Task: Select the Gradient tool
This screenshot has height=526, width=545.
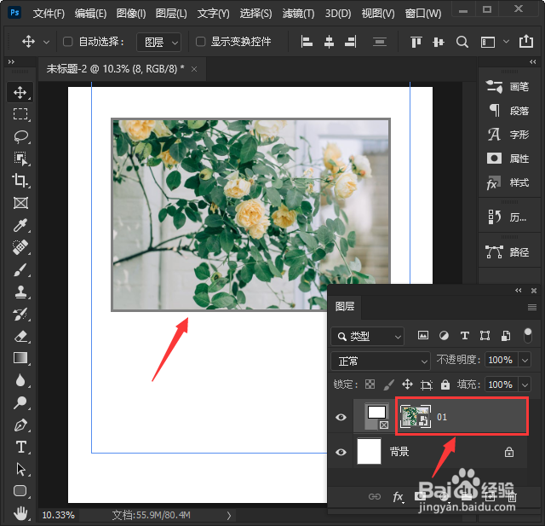Action: point(20,358)
